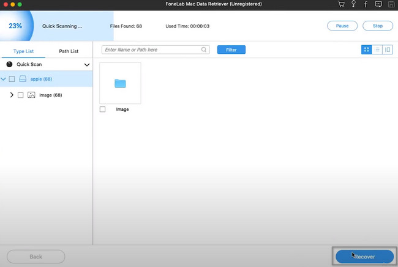Open the feedback chat bubble icon

378,4
